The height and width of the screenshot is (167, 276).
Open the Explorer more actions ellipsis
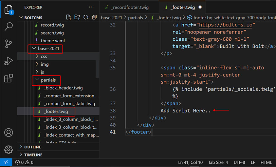(x=91, y=7)
